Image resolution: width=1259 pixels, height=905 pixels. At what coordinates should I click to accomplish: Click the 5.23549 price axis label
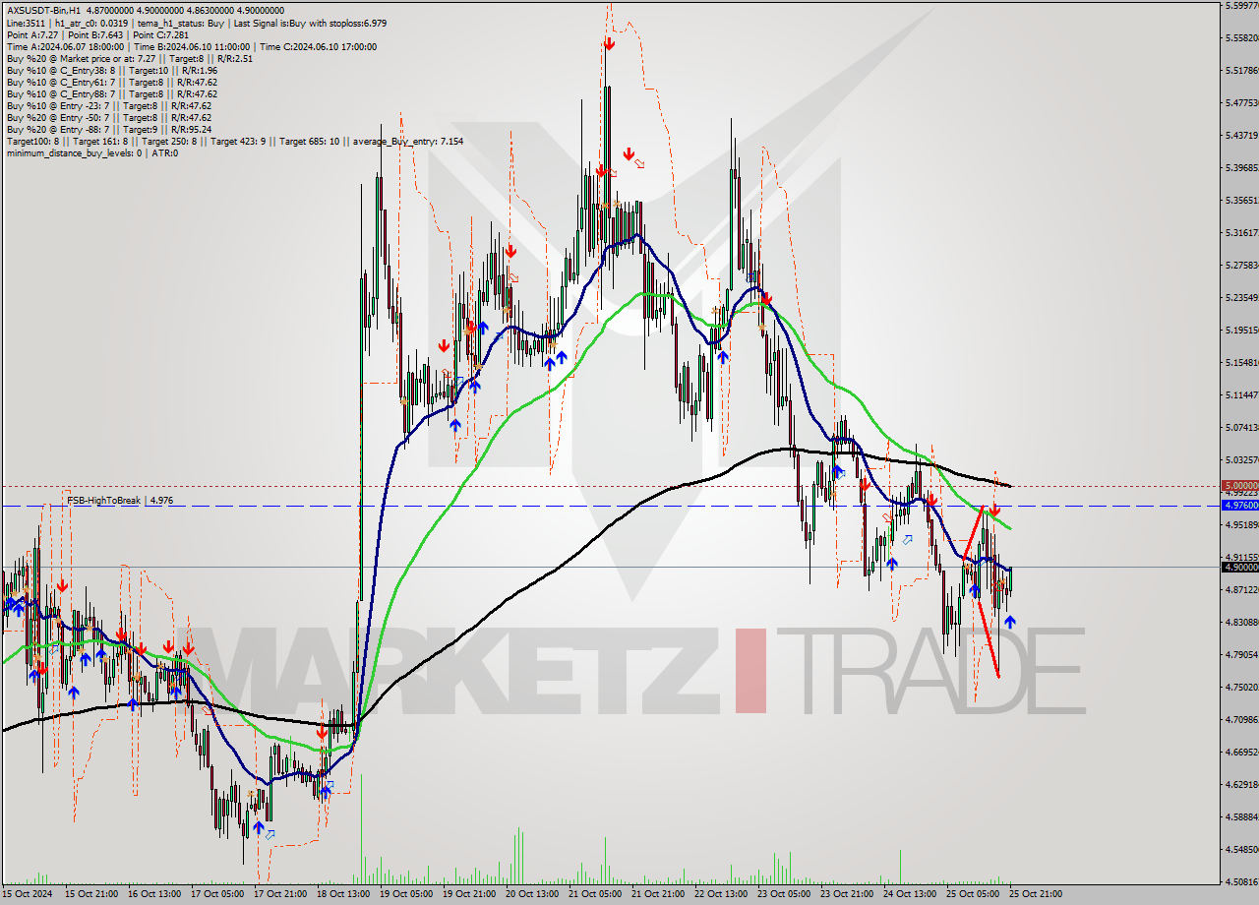1241,297
